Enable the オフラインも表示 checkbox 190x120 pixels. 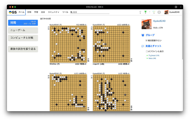click(147, 51)
